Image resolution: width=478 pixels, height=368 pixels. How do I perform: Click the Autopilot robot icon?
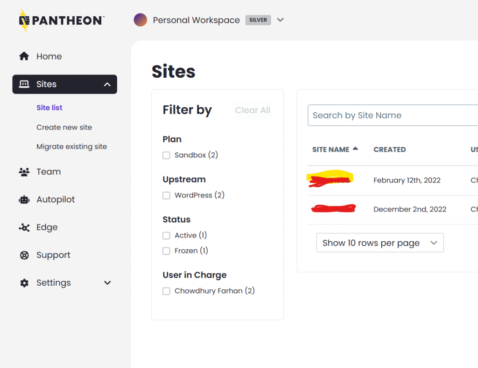(24, 199)
